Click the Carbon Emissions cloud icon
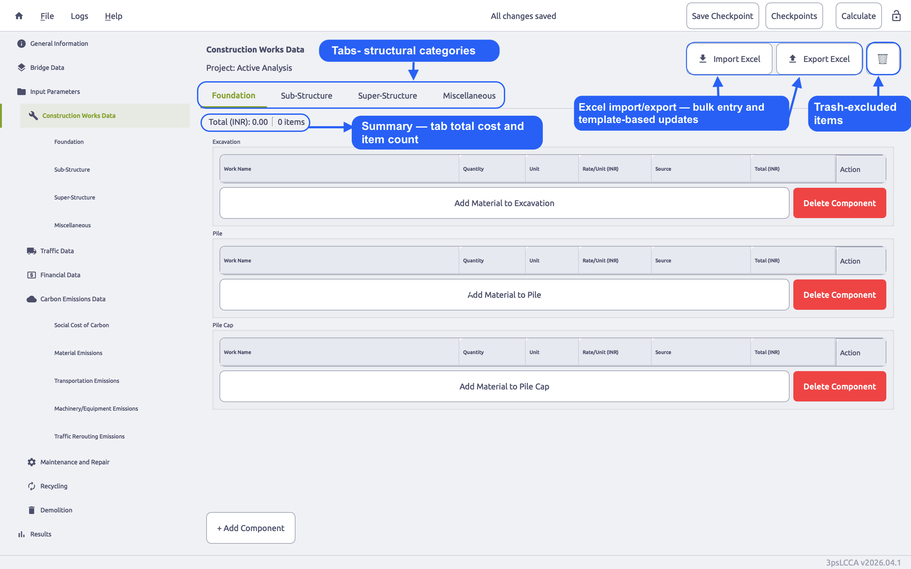The width and height of the screenshot is (911, 569). [32, 299]
